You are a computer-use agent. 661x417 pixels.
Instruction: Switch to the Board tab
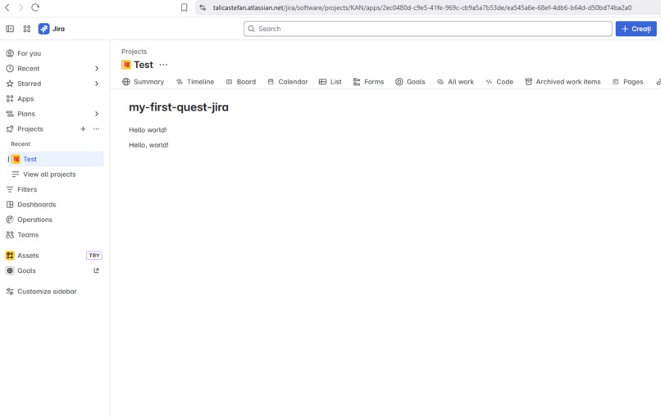tap(241, 82)
